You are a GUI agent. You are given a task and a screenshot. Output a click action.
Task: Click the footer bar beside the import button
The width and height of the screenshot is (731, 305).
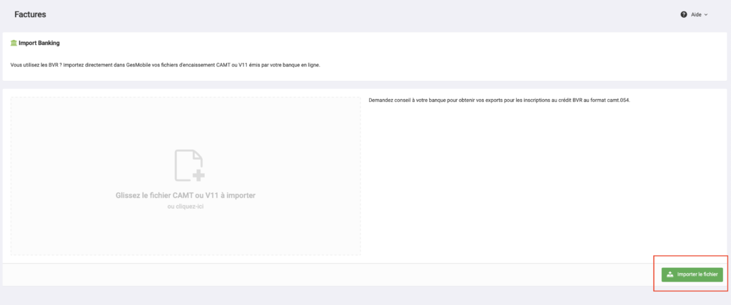click(326, 275)
